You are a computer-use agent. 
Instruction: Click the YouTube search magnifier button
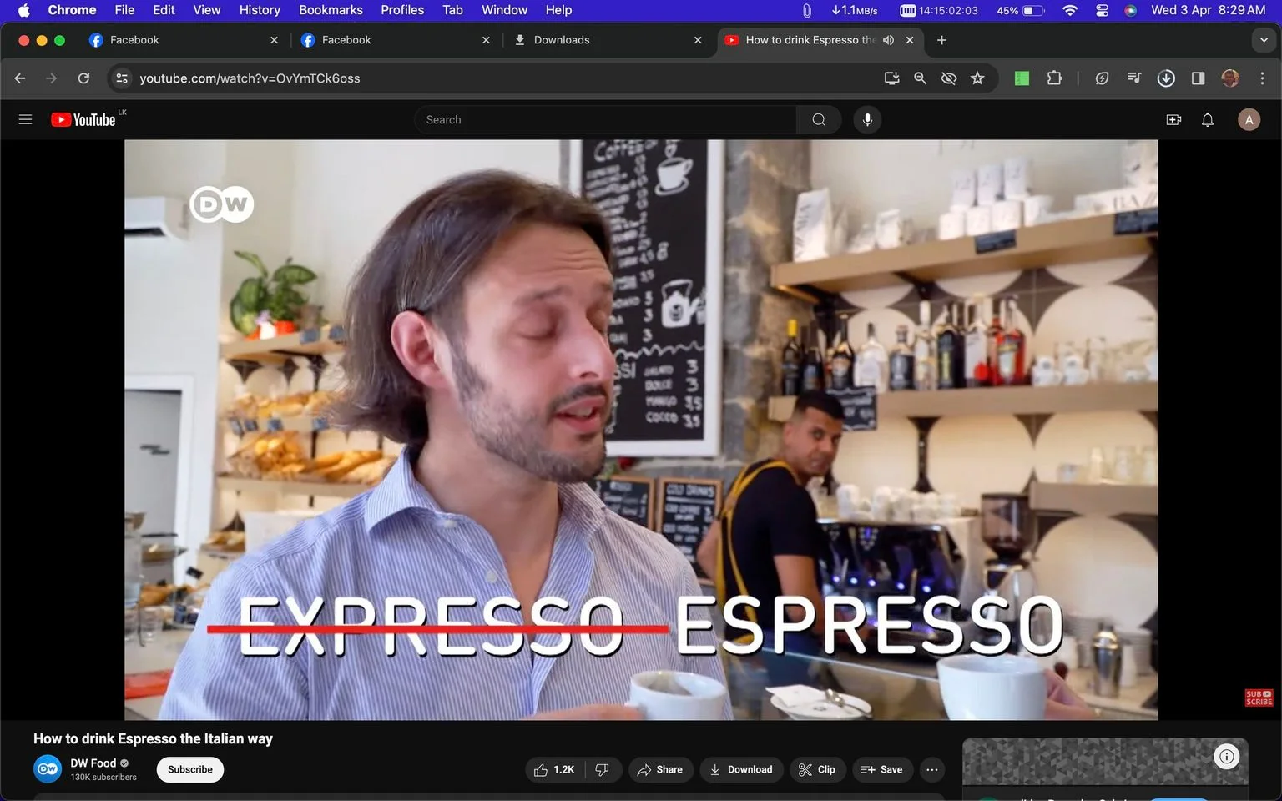(x=819, y=120)
